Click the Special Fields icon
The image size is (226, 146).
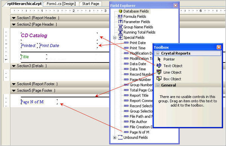120,37
